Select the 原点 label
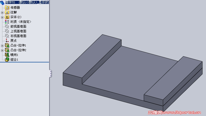This screenshot has width=206, height=116. (x=13, y=41)
